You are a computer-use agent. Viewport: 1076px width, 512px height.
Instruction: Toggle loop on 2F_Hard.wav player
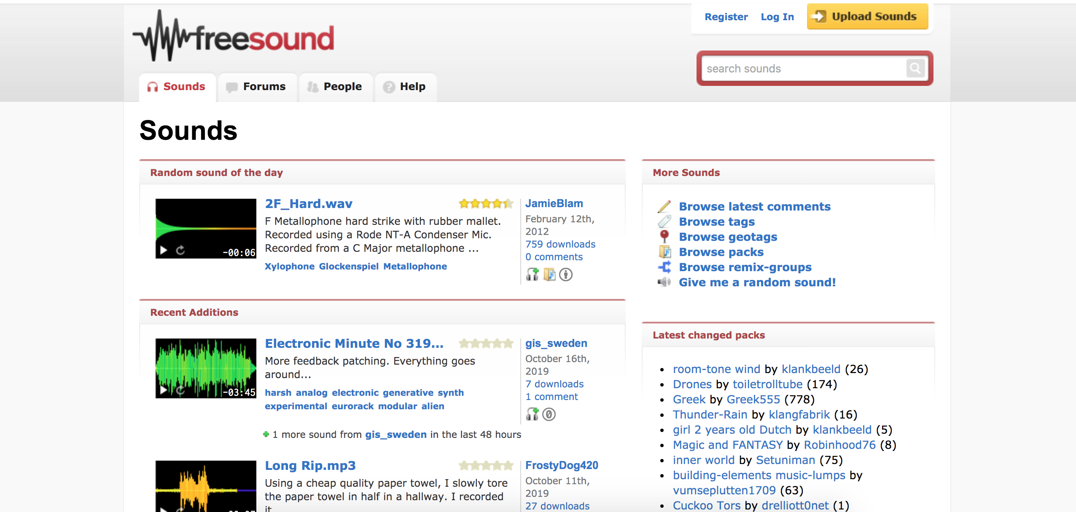click(x=180, y=251)
